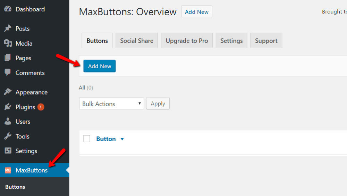Click the Posts pushpin icon
Image resolution: width=347 pixels, height=196 pixels.
[8, 29]
